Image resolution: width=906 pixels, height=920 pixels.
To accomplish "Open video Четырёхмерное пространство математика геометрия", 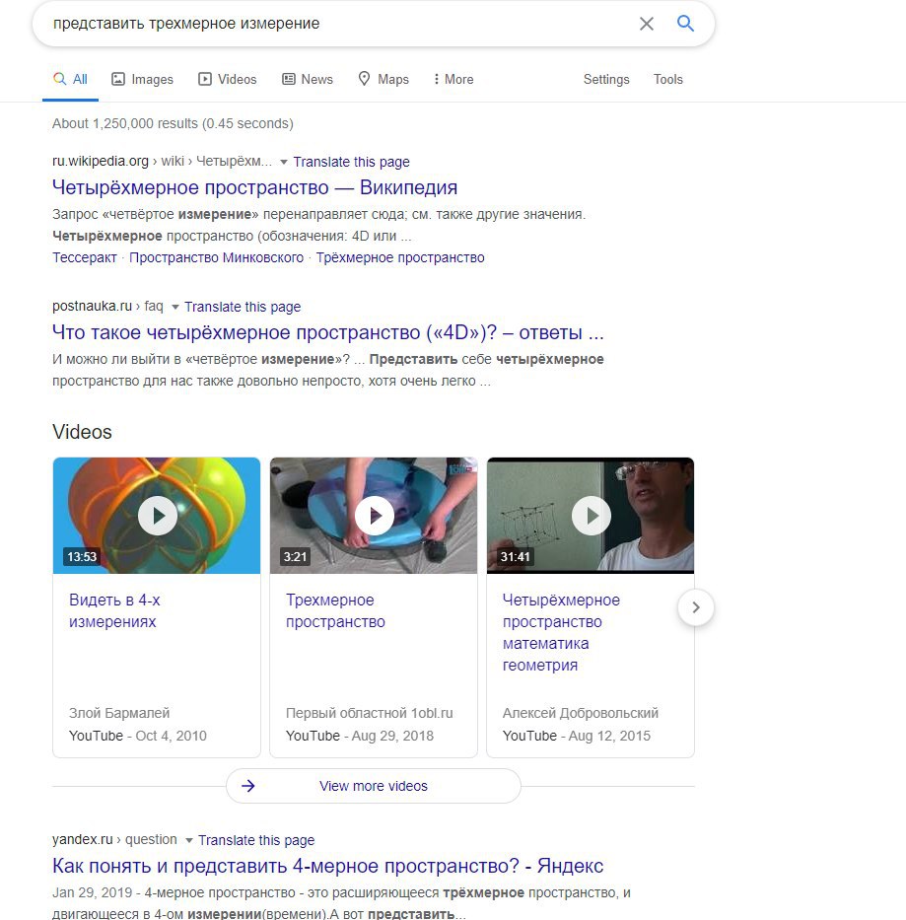I will 561,632.
